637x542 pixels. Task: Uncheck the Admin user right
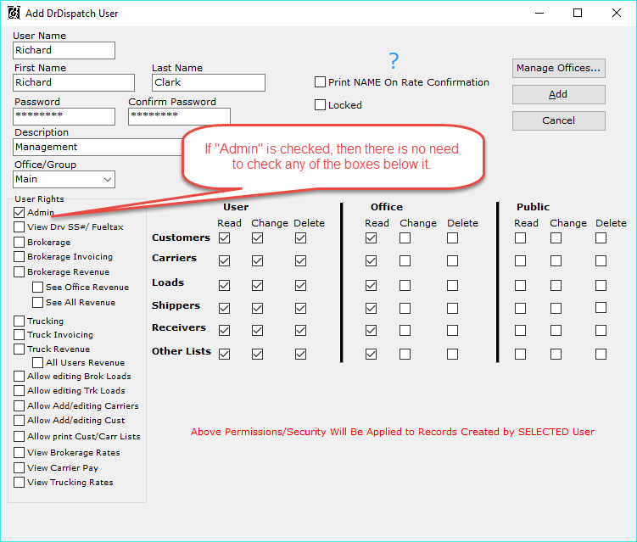[20, 212]
